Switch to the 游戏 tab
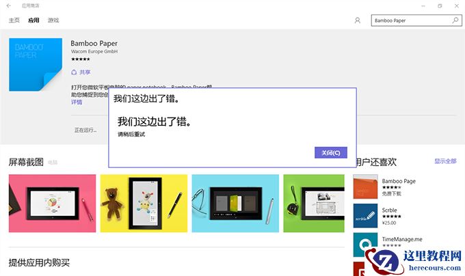465x276 pixels. pyautogui.click(x=53, y=20)
